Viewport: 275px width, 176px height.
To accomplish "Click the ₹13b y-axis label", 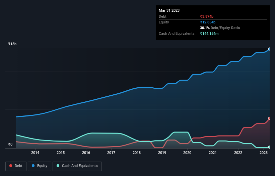I will click(12, 44).
